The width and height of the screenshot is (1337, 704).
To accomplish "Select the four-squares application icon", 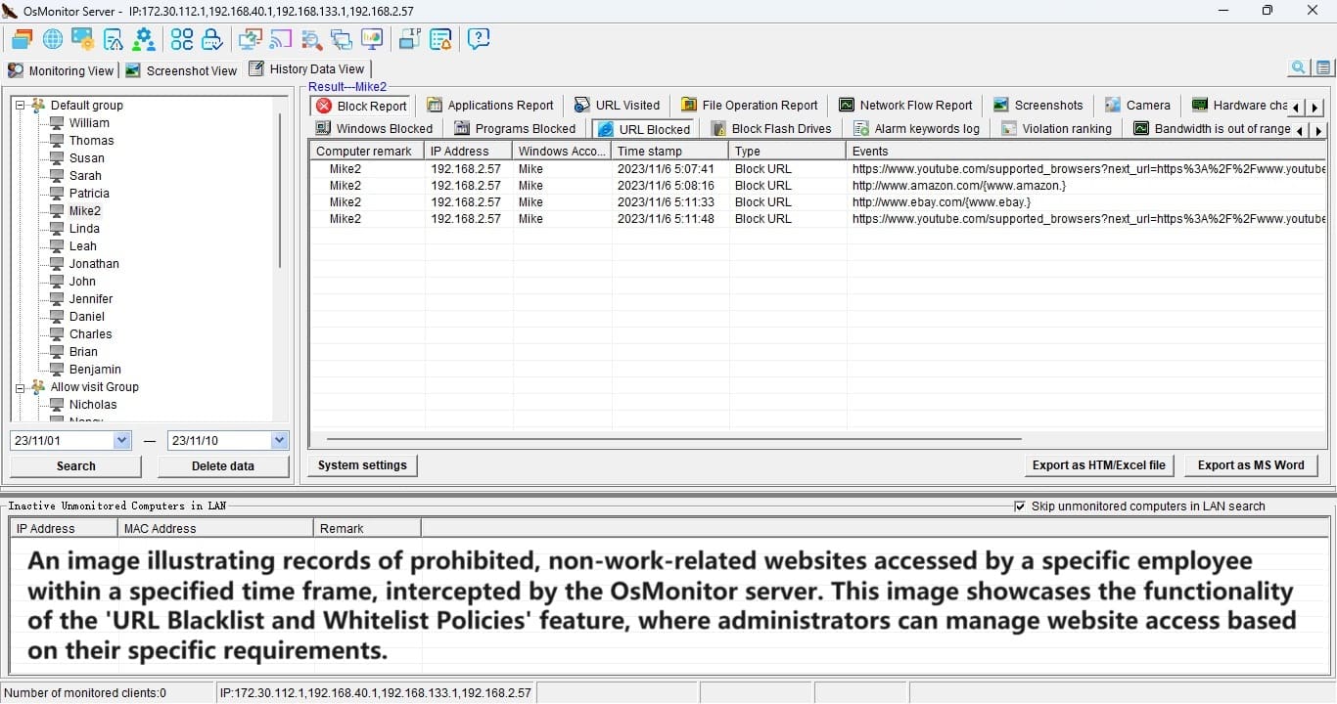I will point(182,39).
